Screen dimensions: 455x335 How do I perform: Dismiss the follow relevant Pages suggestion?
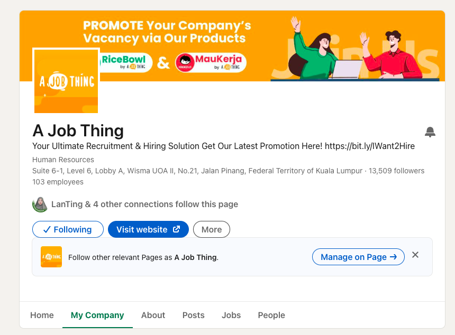coord(415,255)
